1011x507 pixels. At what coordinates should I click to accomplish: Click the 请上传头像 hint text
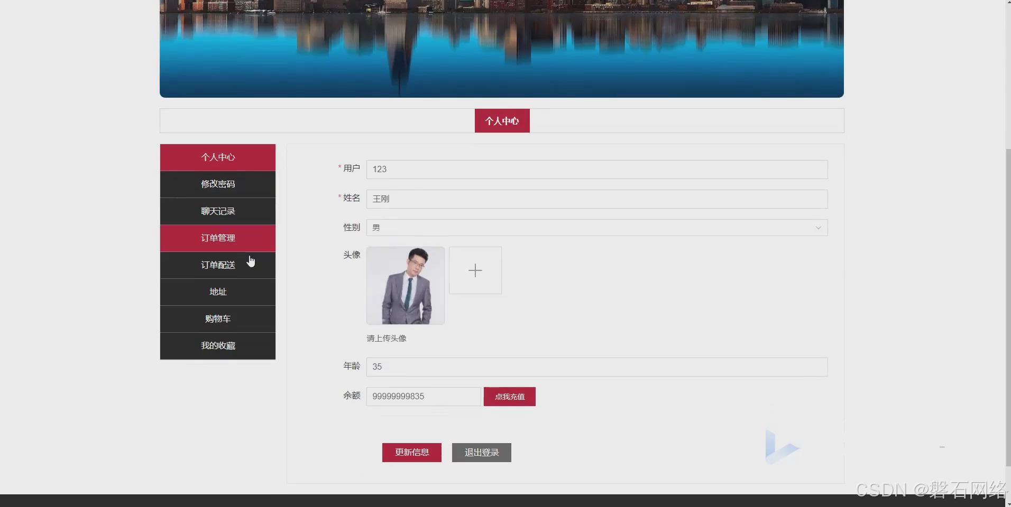pyautogui.click(x=387, y=339)
